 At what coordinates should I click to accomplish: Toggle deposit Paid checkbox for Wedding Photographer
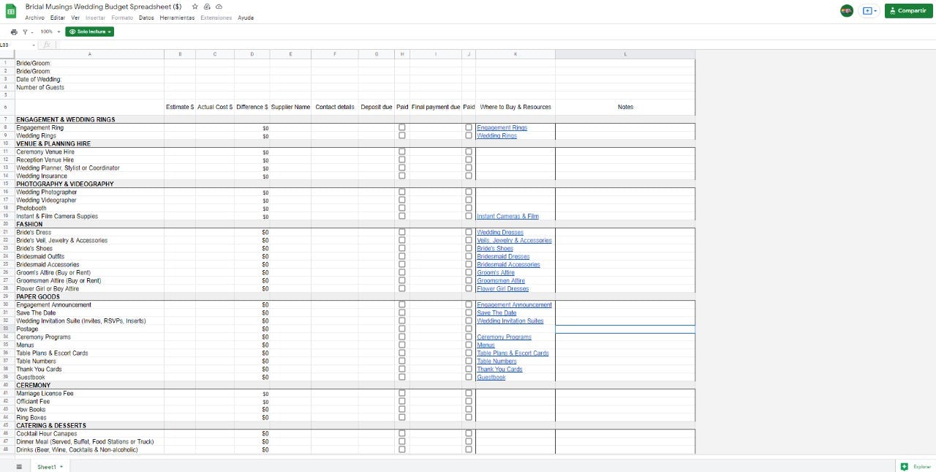pyautogui.click(x=401, y=192)
